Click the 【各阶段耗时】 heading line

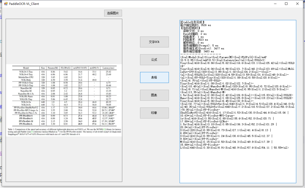point(190,28)
